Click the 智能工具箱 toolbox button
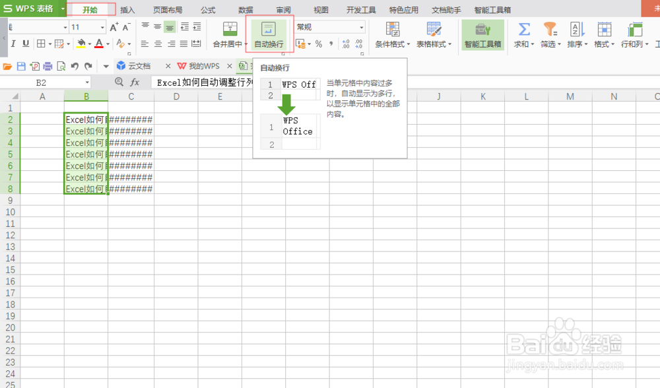 click(x=483, y=35)
